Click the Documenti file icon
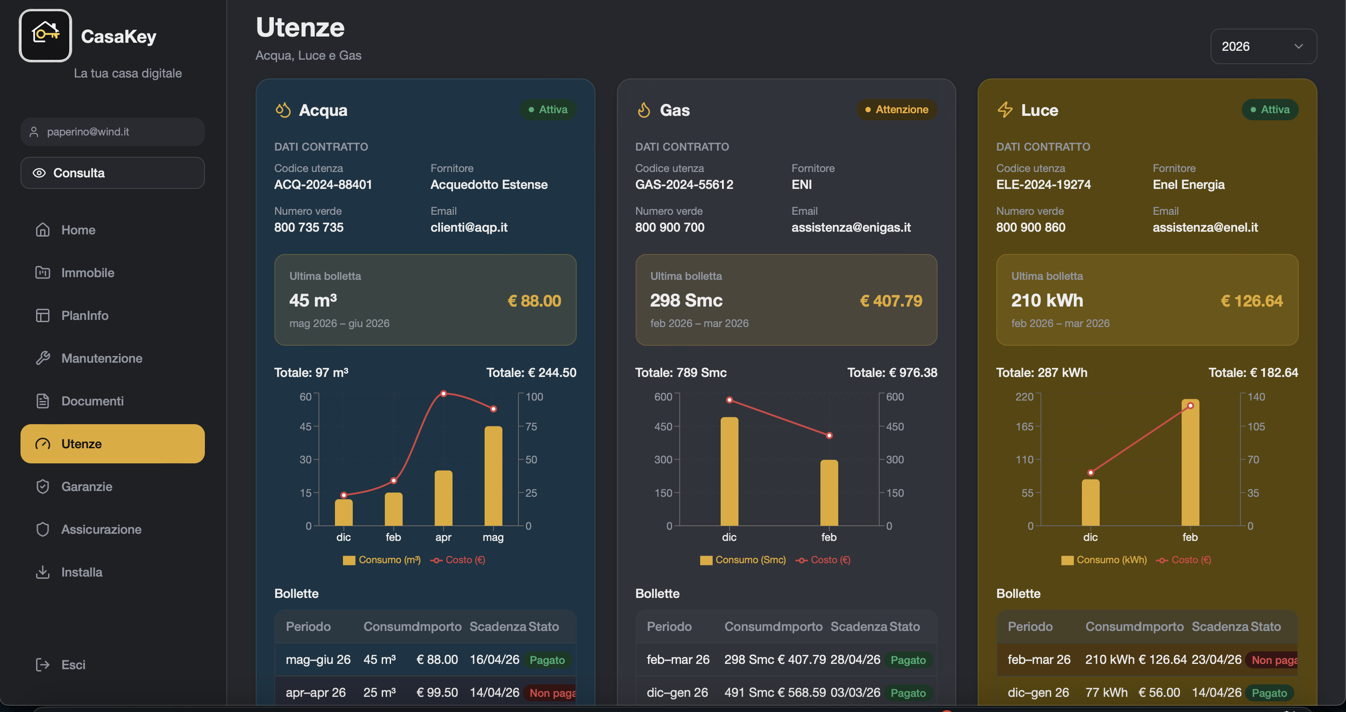Screen dimensions: 1346x712 tap(43, 401)
